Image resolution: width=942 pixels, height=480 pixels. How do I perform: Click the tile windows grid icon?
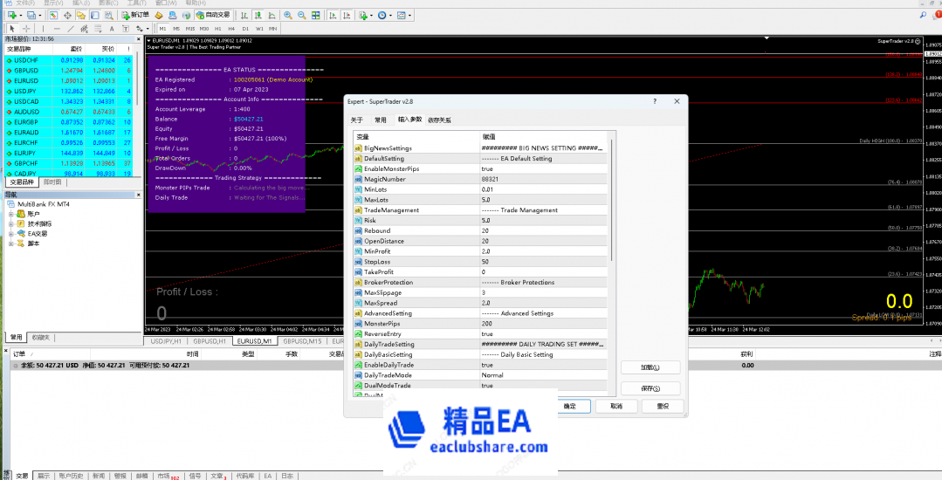click(x=315, y=15)
